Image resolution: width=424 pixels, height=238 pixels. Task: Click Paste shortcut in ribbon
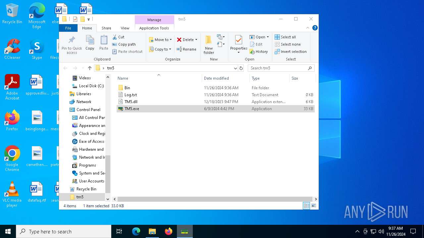[x=128, y=52]
